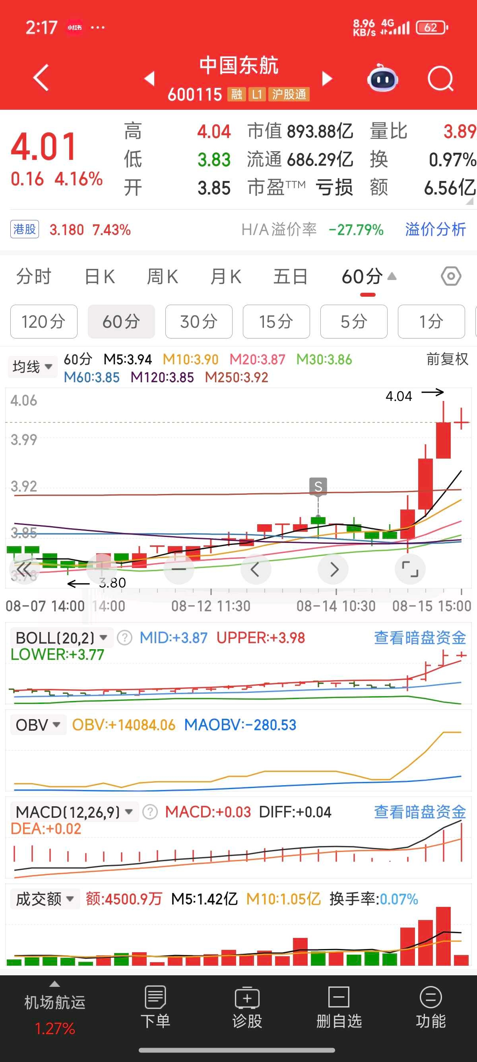Open MACD indicator help question mark
The image size is (477, 1062).
pyautogui.click(x=150, y=812)
